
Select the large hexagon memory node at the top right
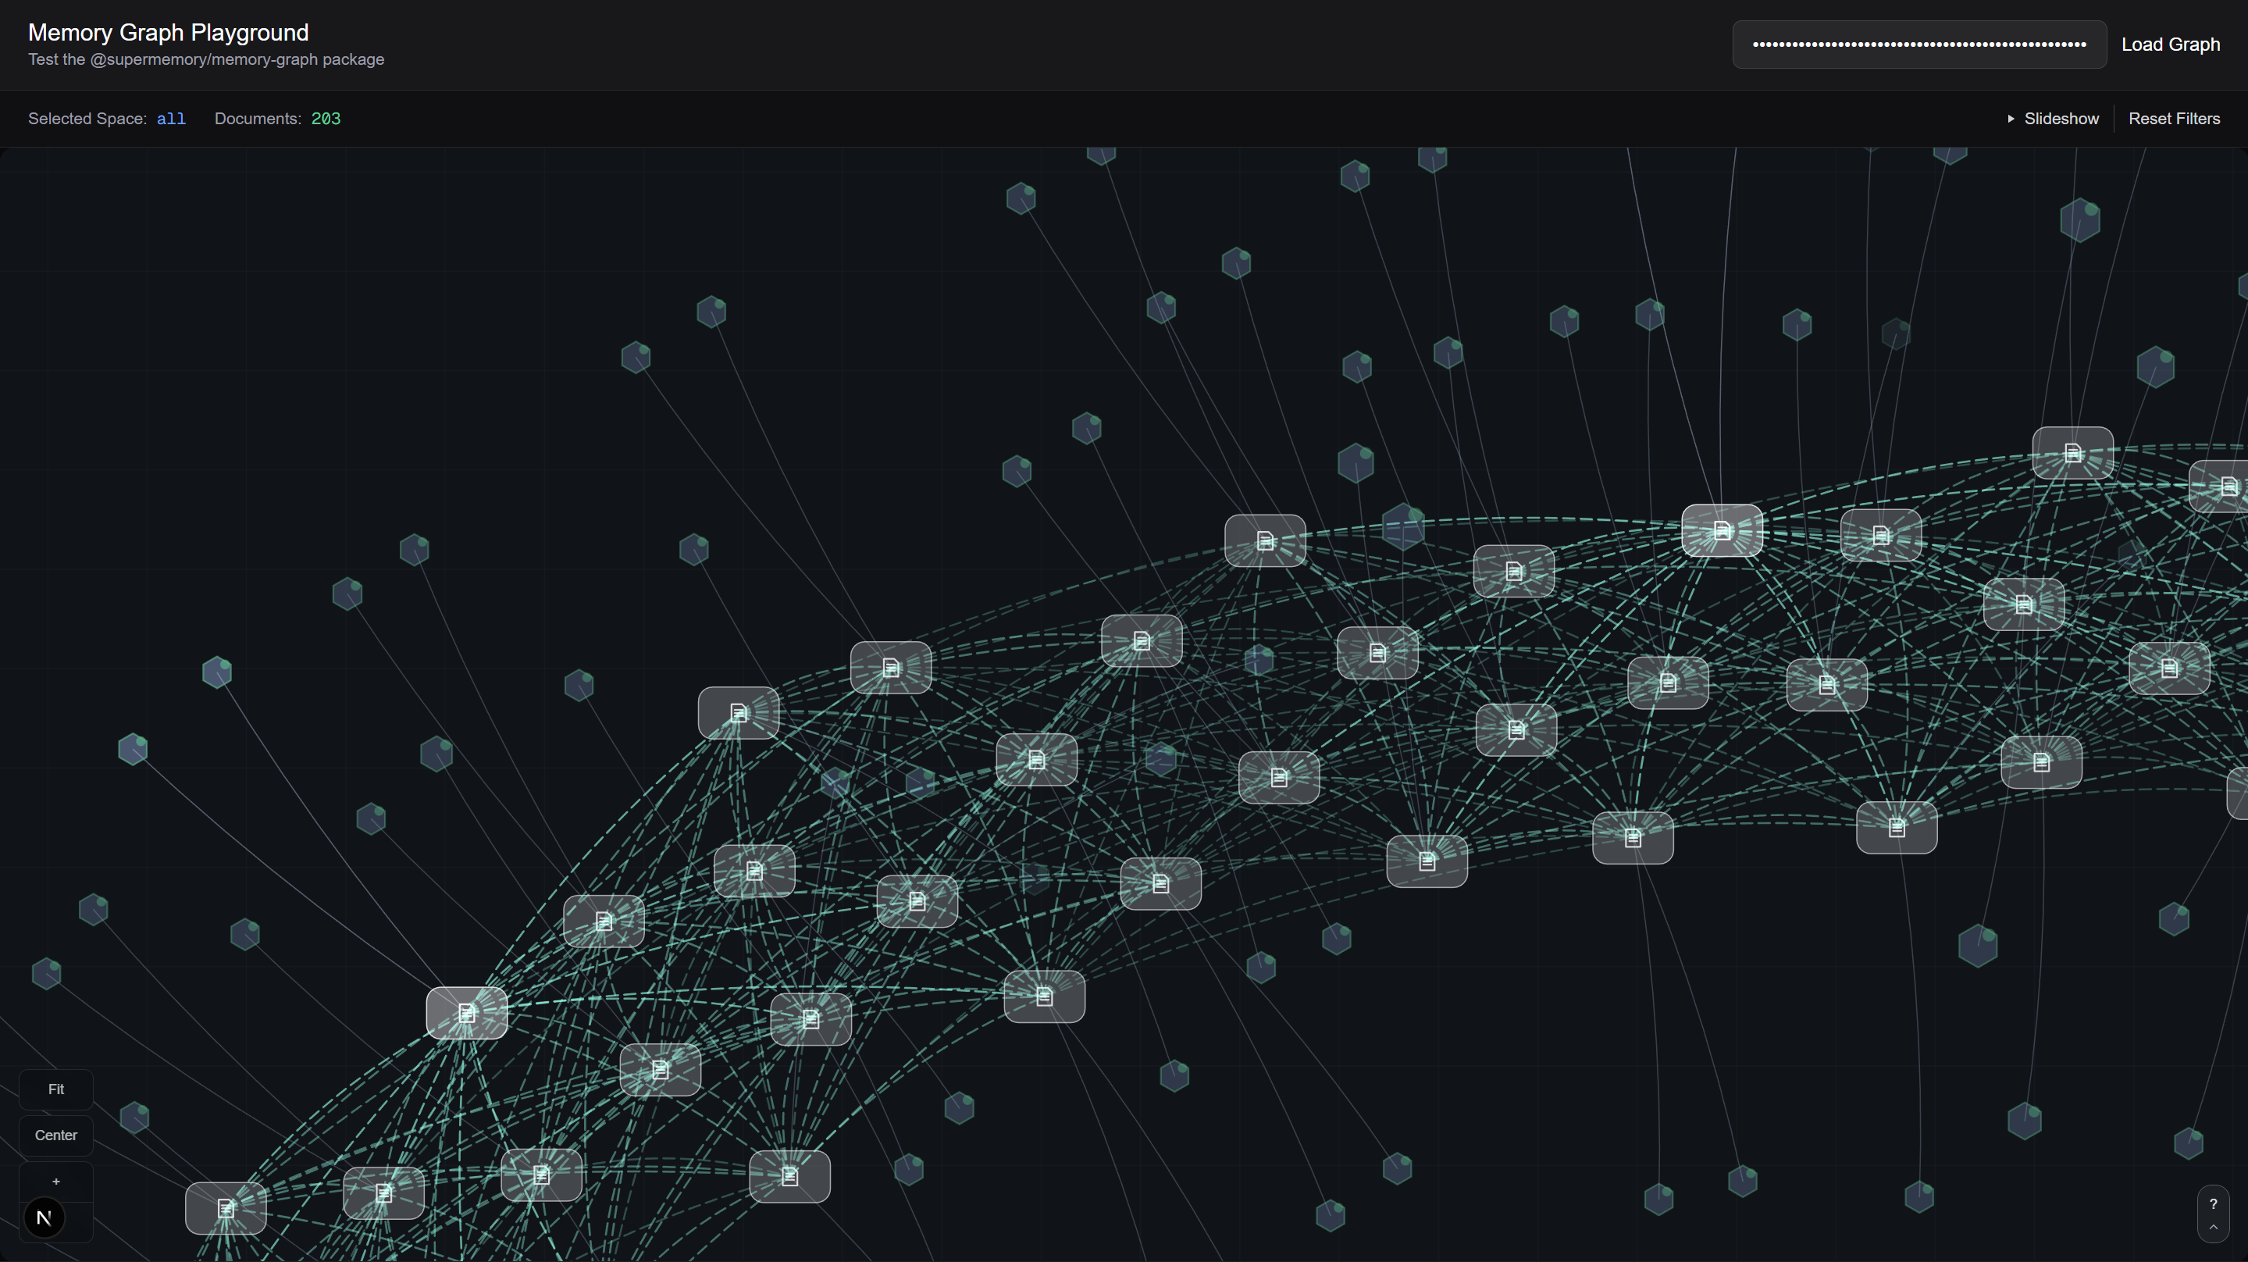[2079, 219]
